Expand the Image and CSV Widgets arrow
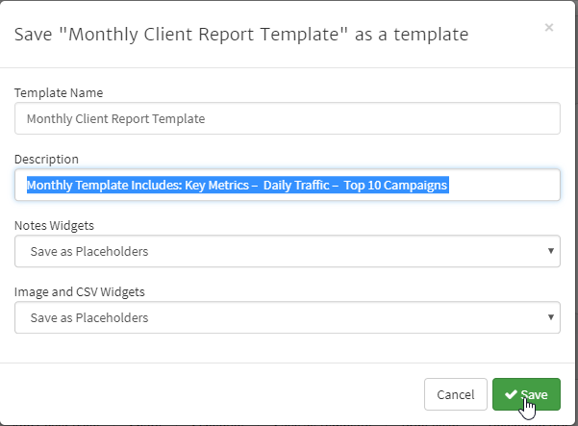 pyautogui.click(x=550, y=316)
